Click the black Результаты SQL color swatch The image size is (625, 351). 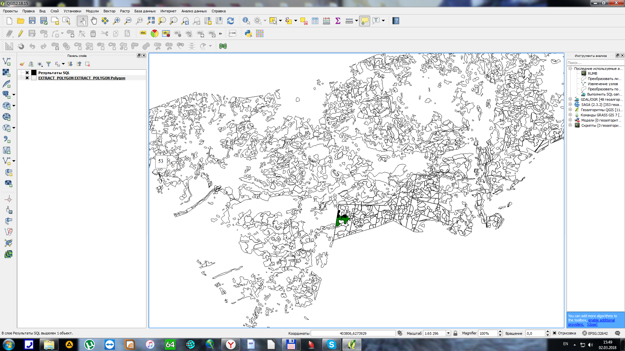34,73
